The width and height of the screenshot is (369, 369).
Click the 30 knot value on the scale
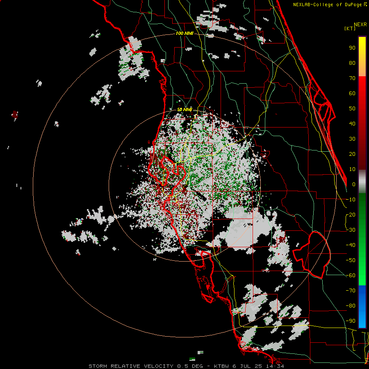[352, 139]
